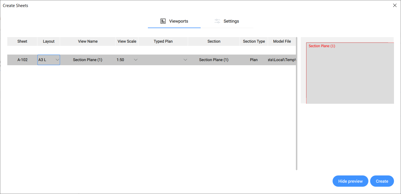Select the Plan section type cell
The image size is (401, 194).
(254, 60)
